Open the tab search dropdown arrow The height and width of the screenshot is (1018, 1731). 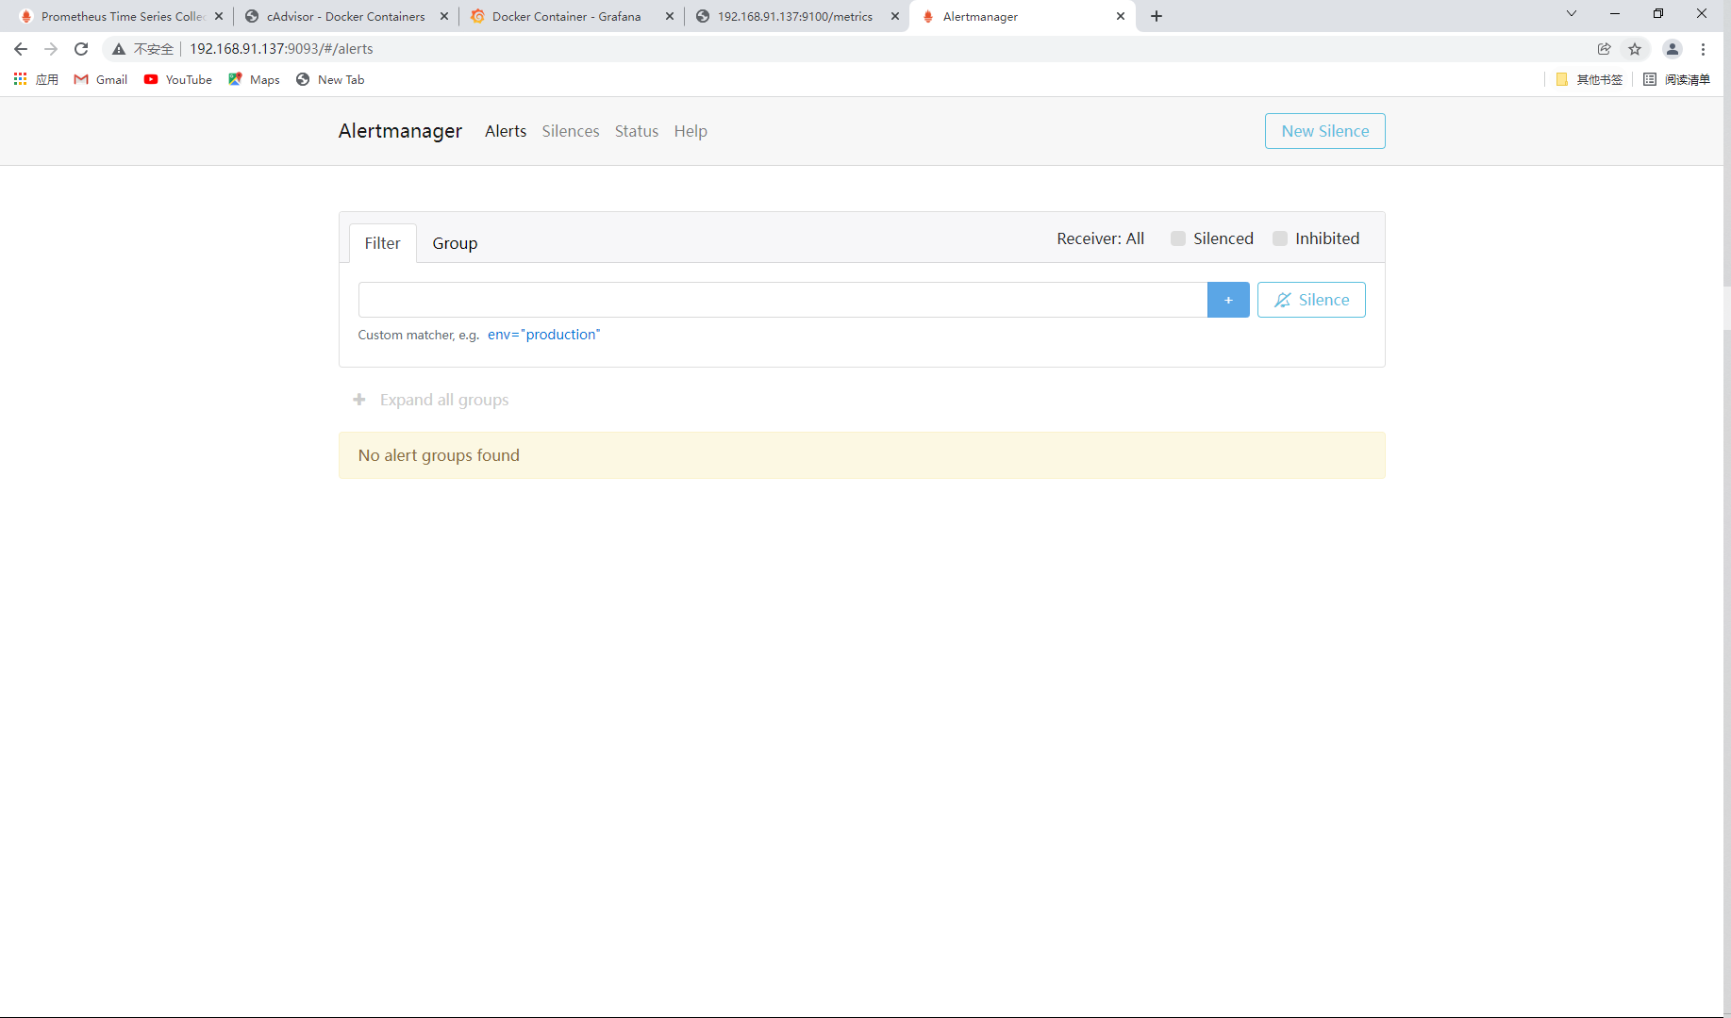(1571, 13)
